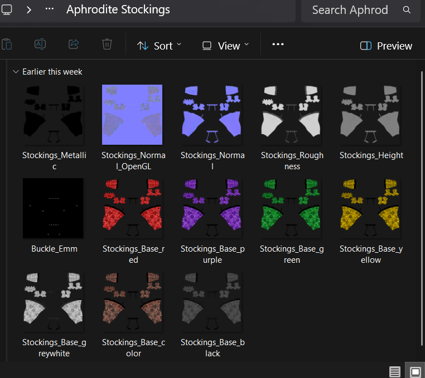Collapse the Earlier this week group
425x378 pixels.
click(16, 72)
